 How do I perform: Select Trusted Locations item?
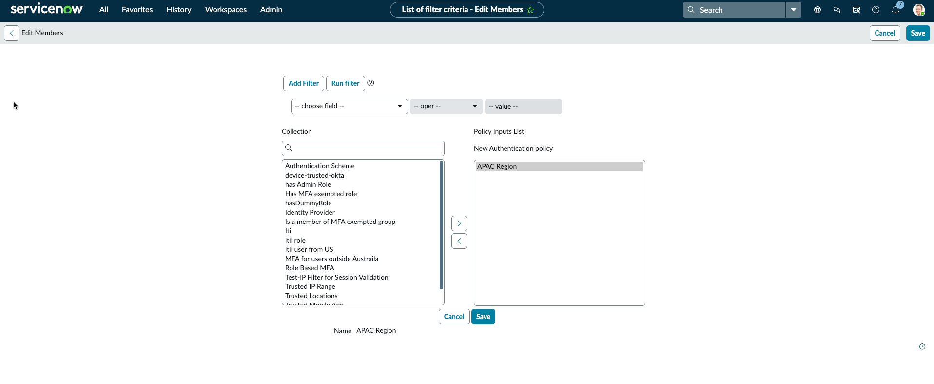coord(362,296)
